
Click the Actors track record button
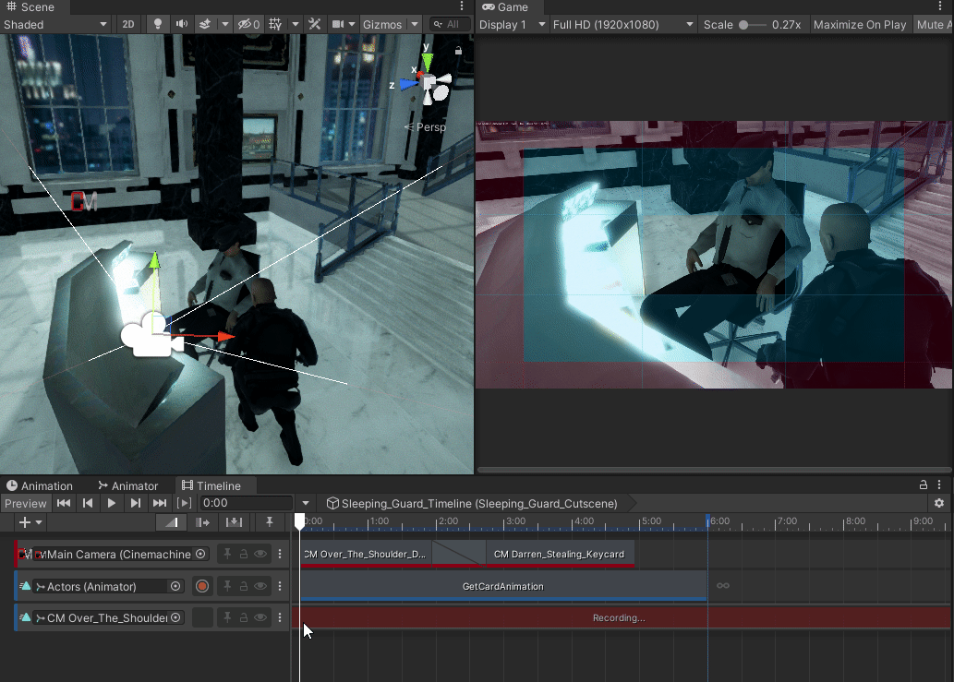[202, 586]
